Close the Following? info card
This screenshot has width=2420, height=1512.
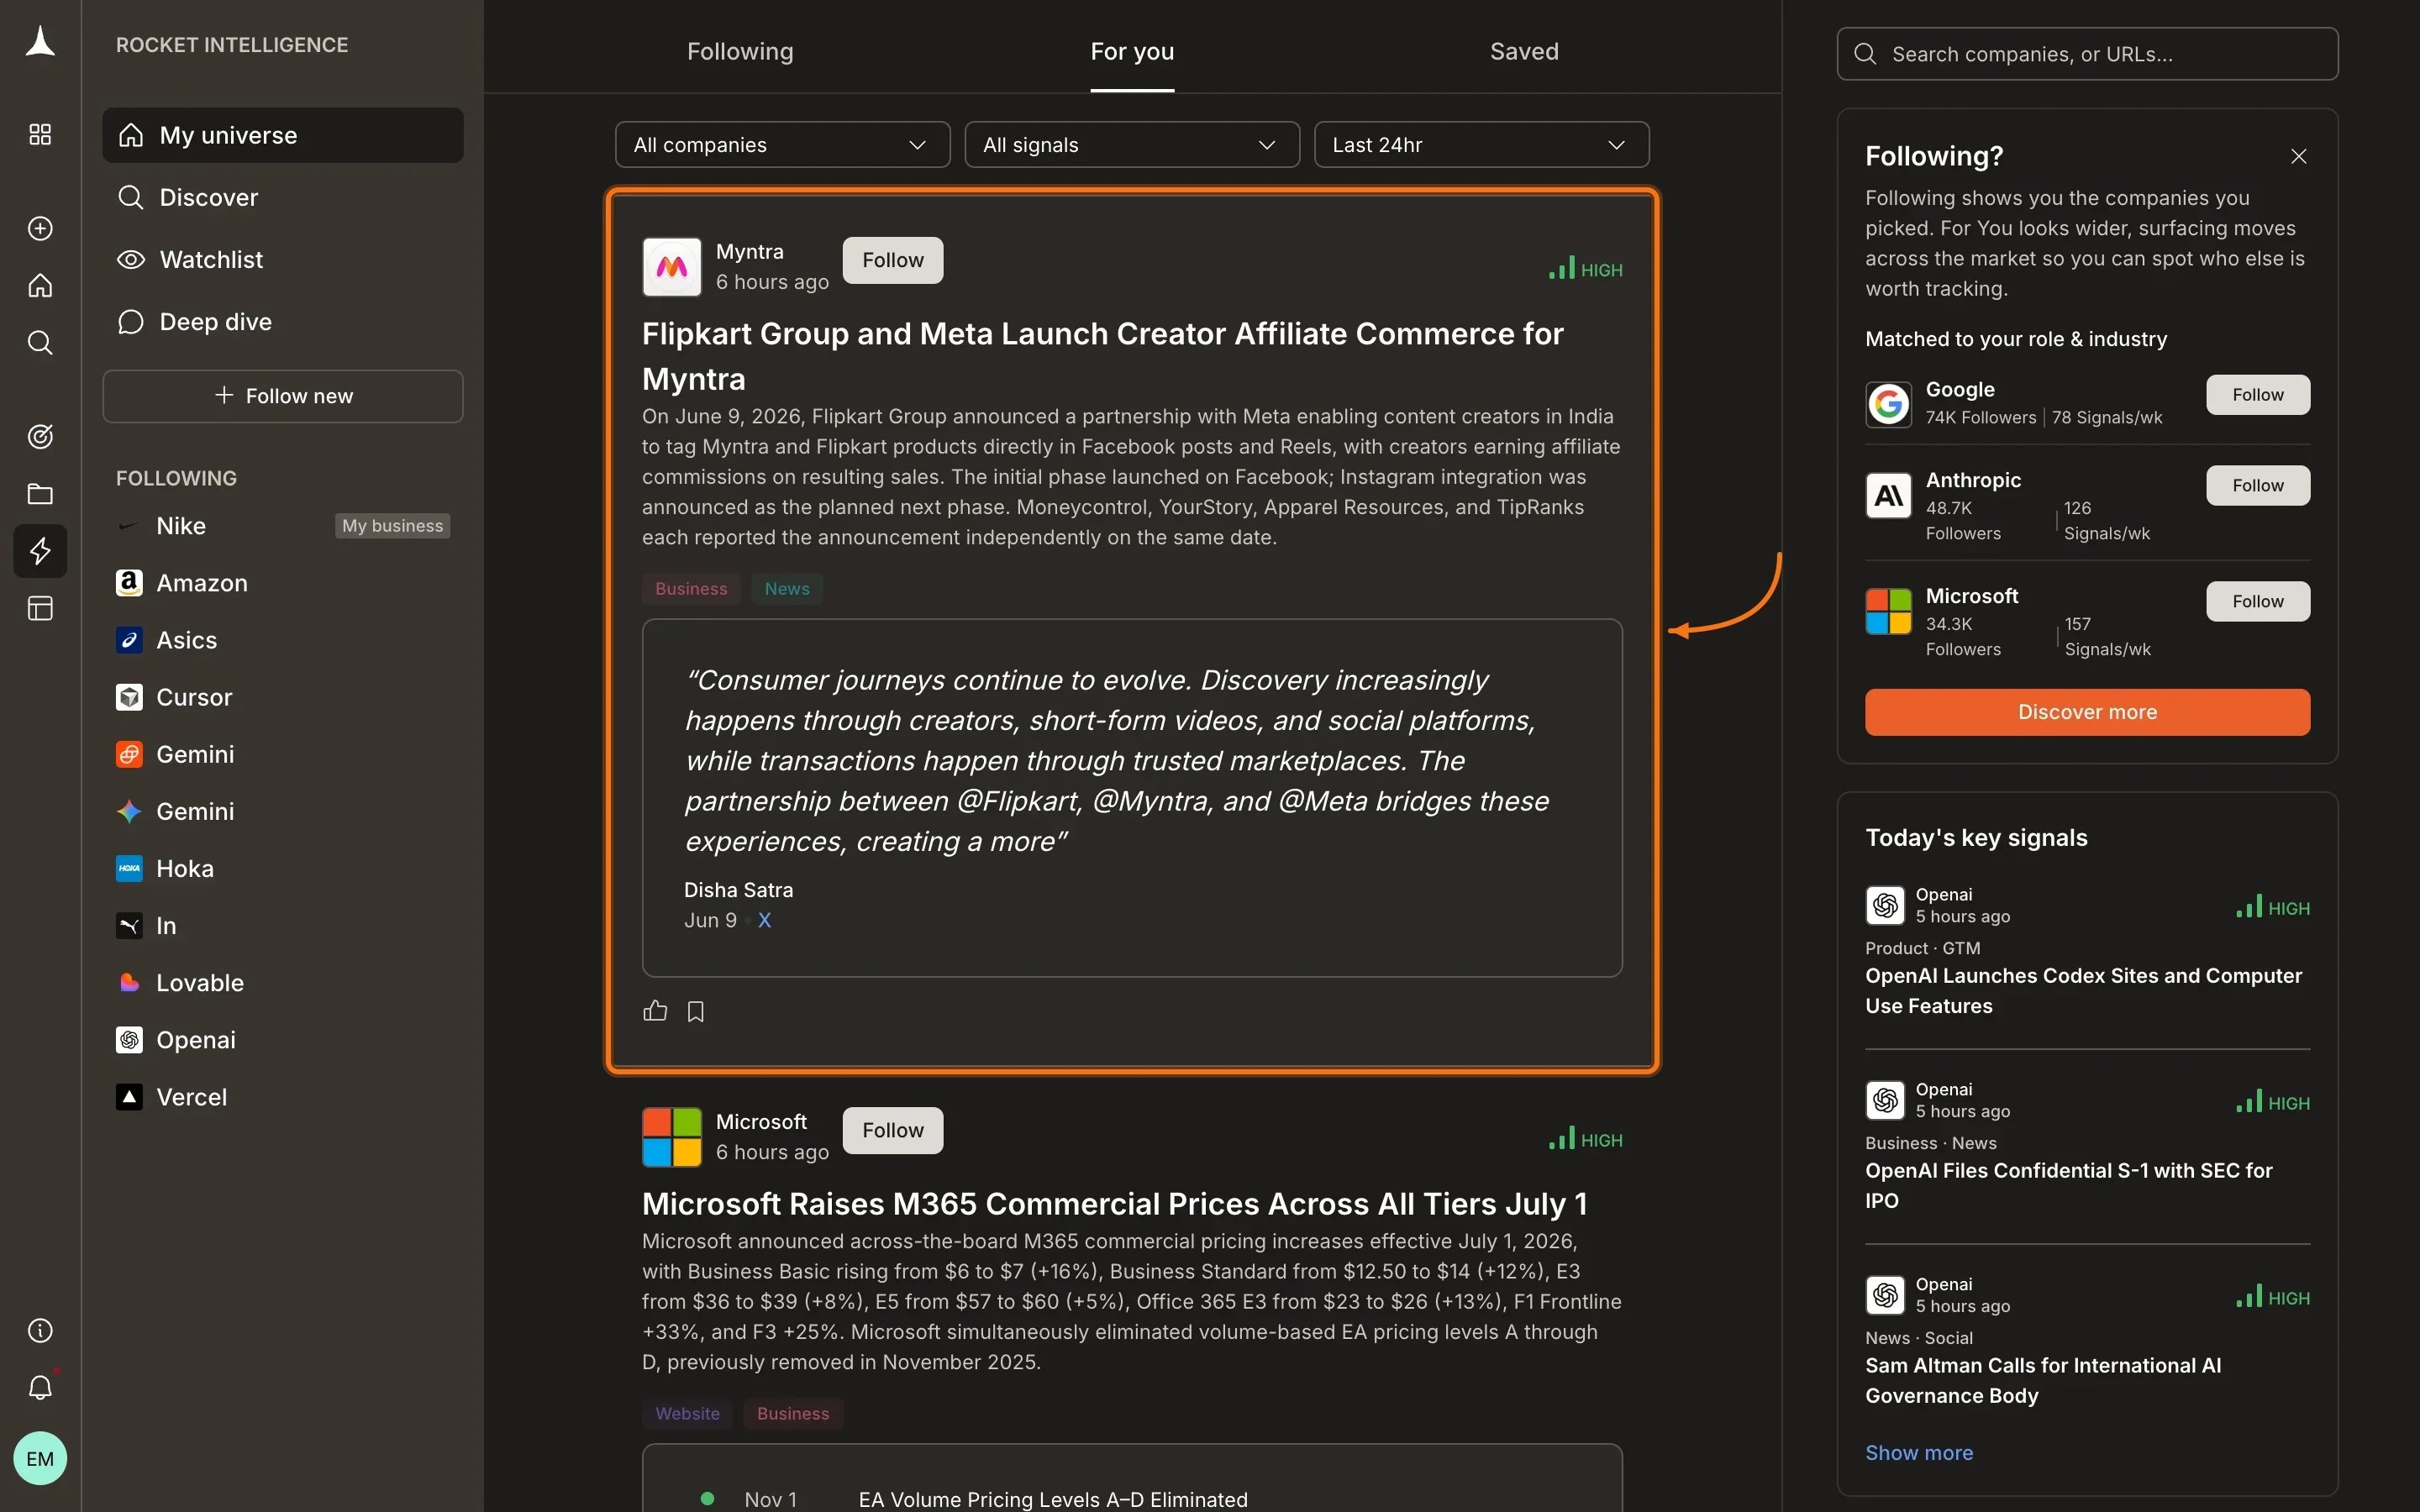tap(2298, 156)
